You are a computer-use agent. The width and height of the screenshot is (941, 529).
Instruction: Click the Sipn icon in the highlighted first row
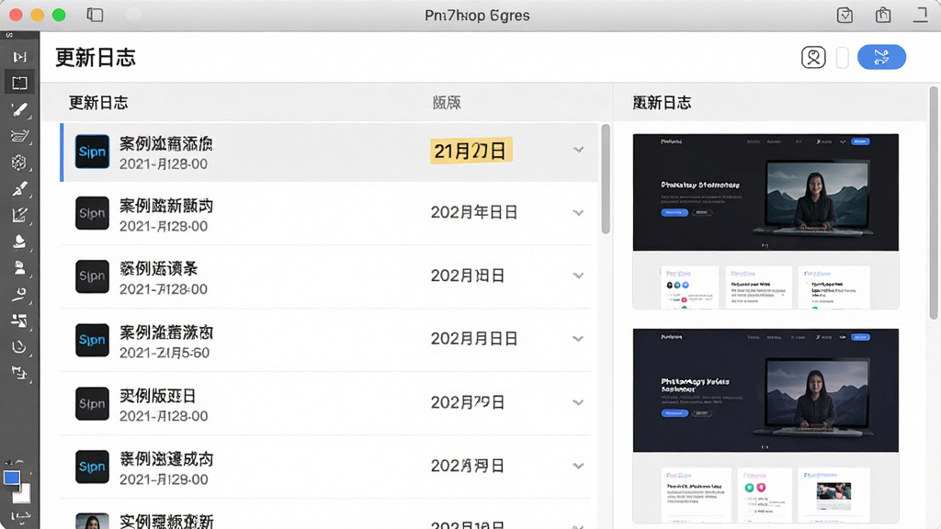[x=93, y=152]
